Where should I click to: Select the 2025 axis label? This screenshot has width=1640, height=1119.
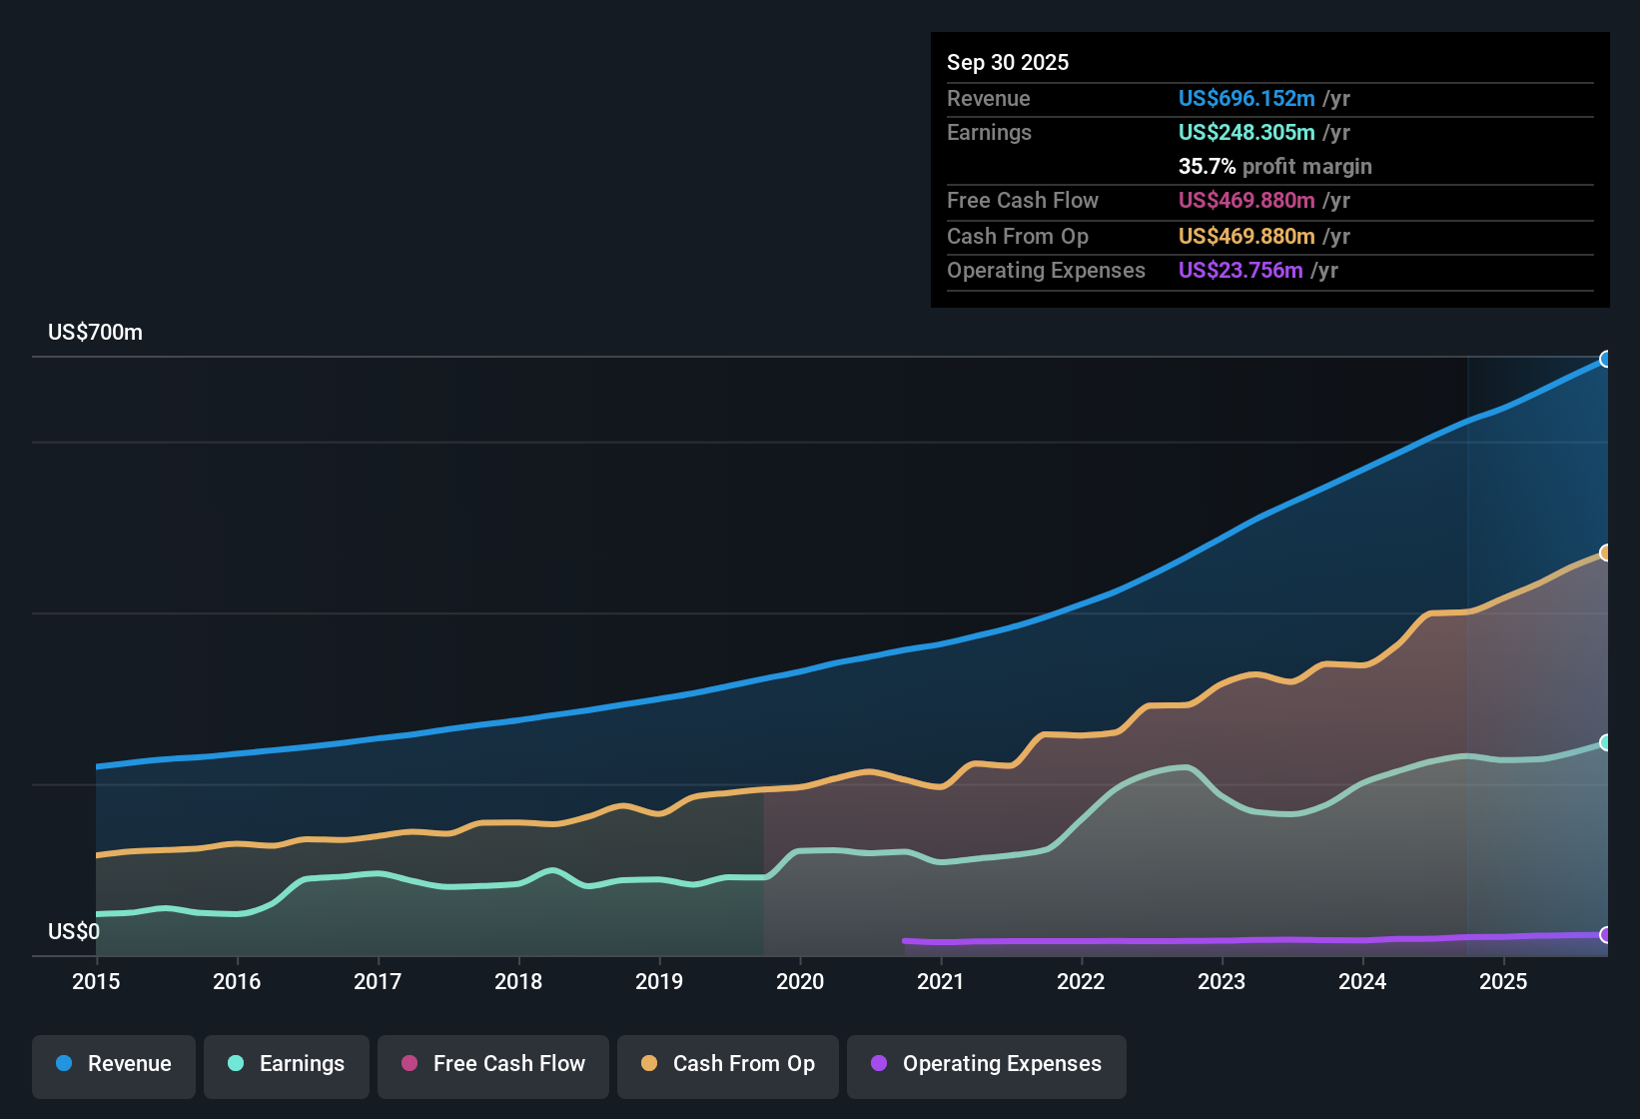click(x=1504, y=982)
